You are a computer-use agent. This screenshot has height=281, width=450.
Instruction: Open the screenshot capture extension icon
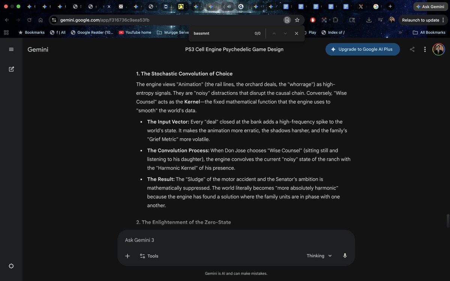pyautogui.click(x=324, y=20)
